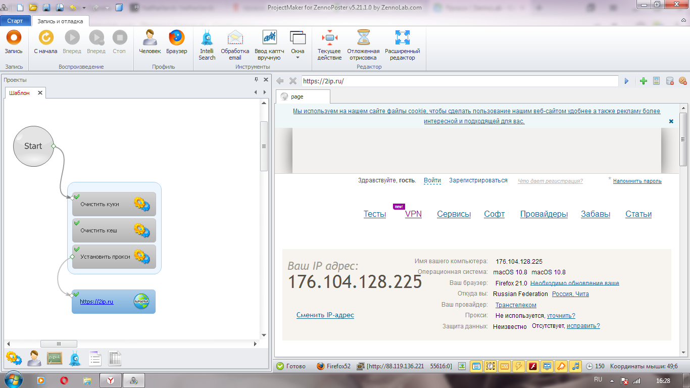Toggle sound music-note icon in status bar
This screenshot has height=388, width=690.
click(x=575, y=366)
